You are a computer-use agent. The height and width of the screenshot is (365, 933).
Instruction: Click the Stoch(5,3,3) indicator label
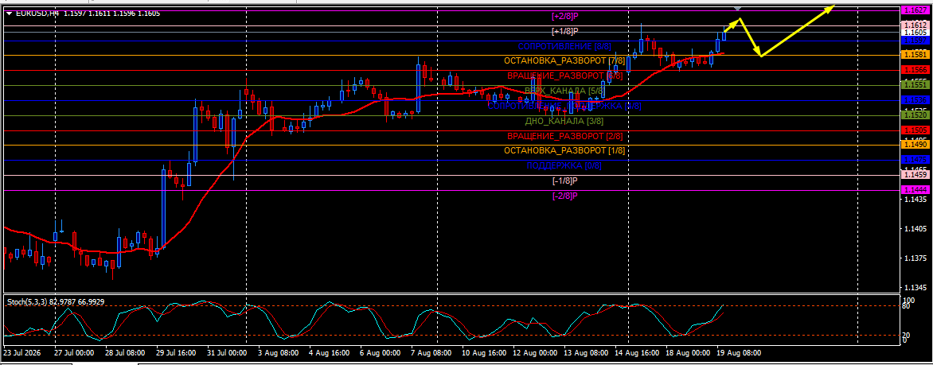click(x=29, y=302)
